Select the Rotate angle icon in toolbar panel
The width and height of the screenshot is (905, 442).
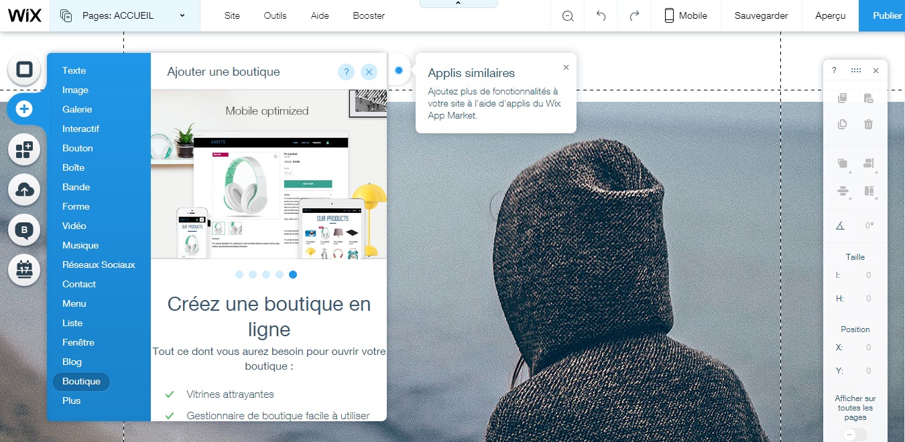[839, 226]
